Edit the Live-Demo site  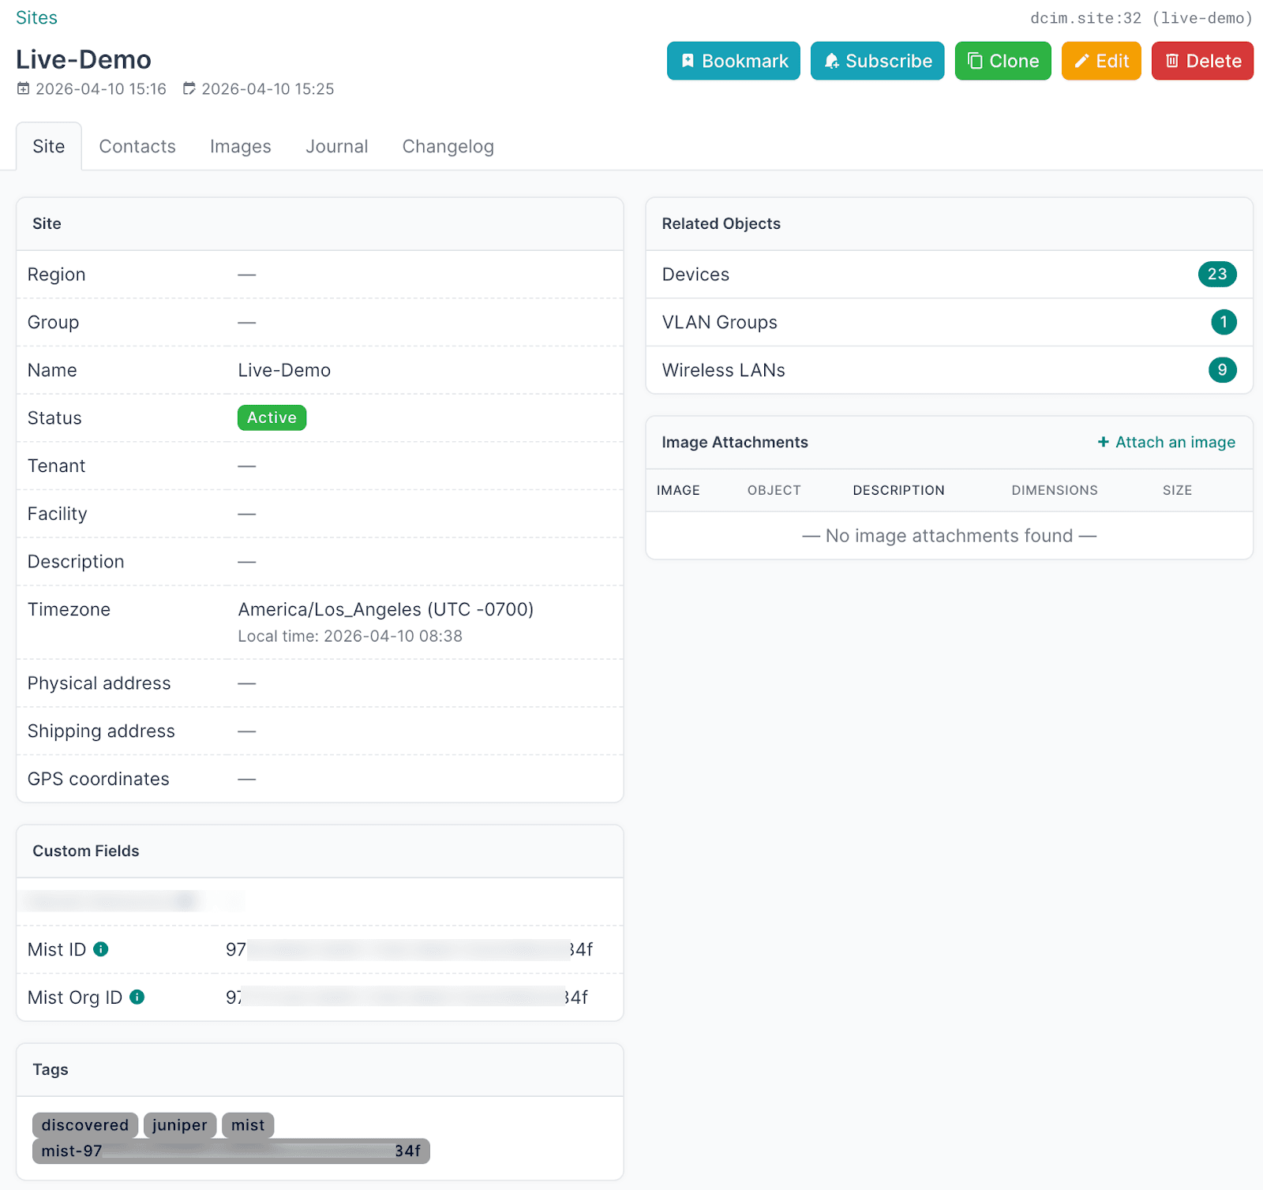point(1100,61)
